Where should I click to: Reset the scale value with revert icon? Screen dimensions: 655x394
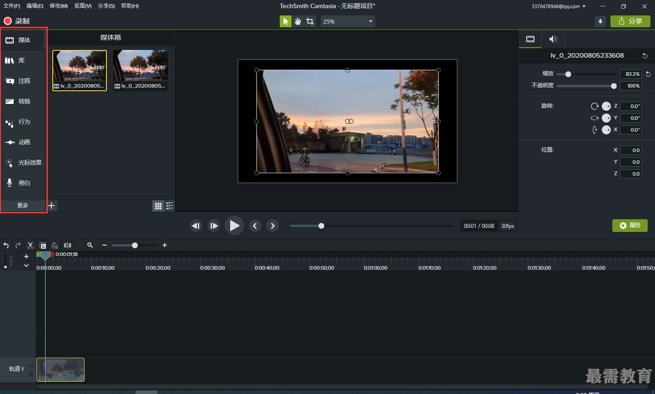(648, 74)
